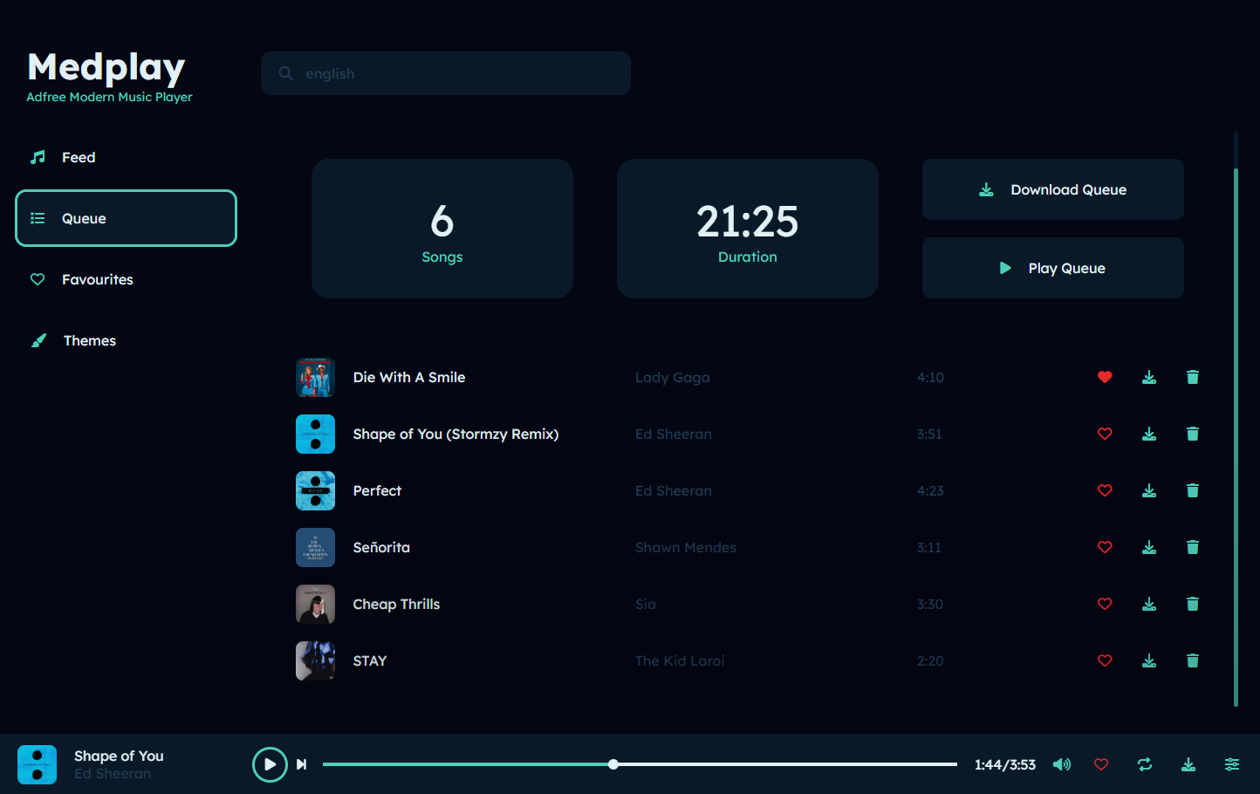
Task: Open the Feed page
Action: pyautogui.click(x=79, y=157)
